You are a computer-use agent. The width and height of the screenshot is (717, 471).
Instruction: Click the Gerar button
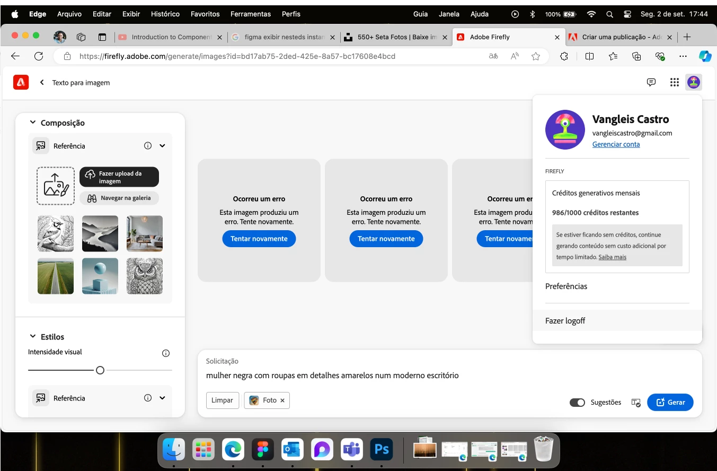670,403
